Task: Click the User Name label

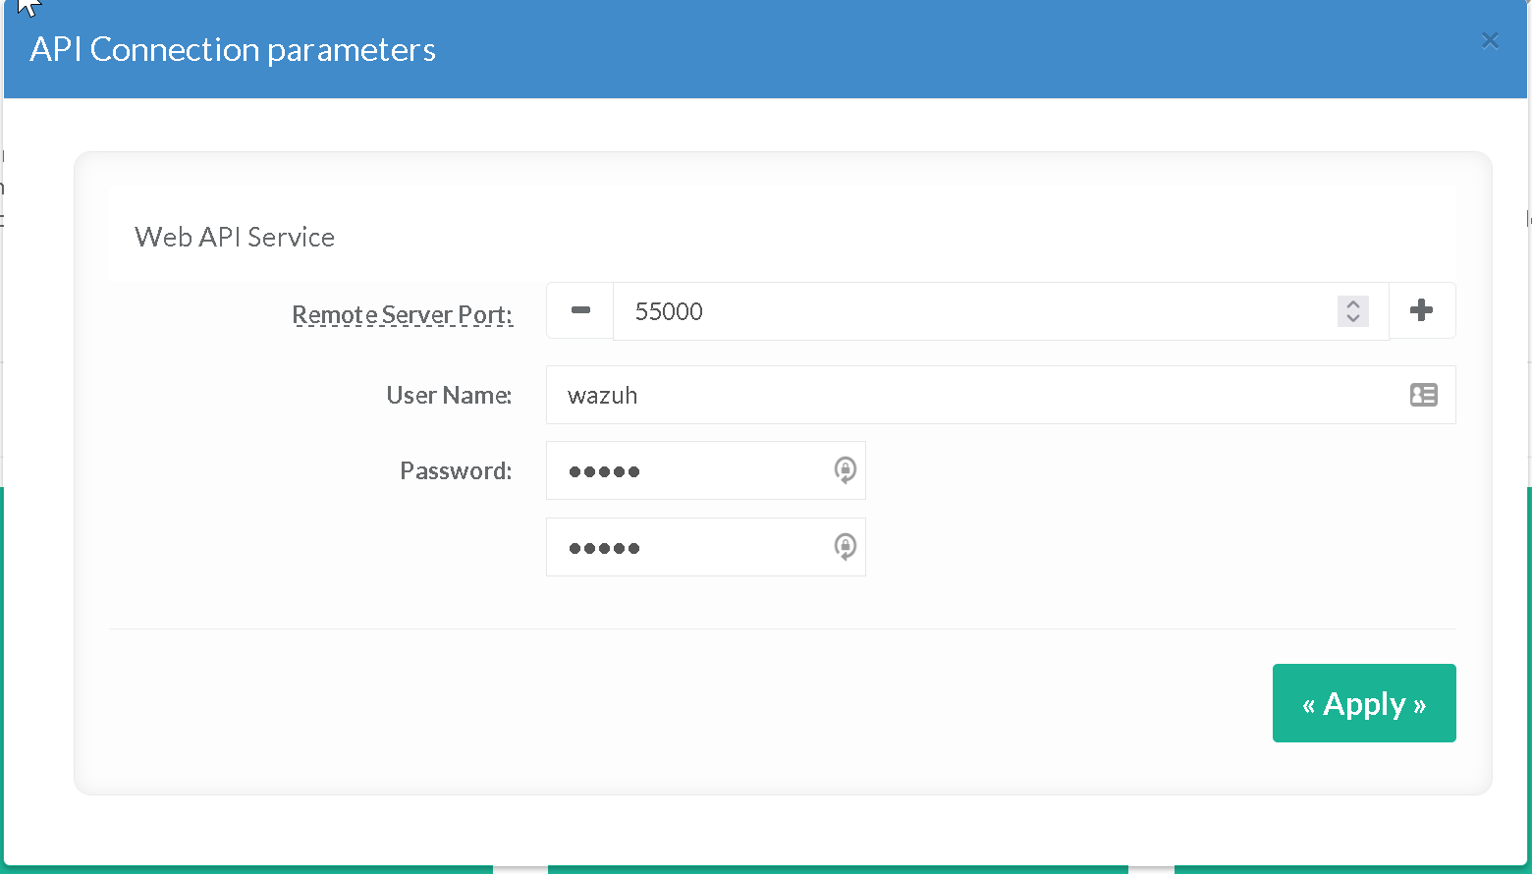Action: tap(449, 395)
